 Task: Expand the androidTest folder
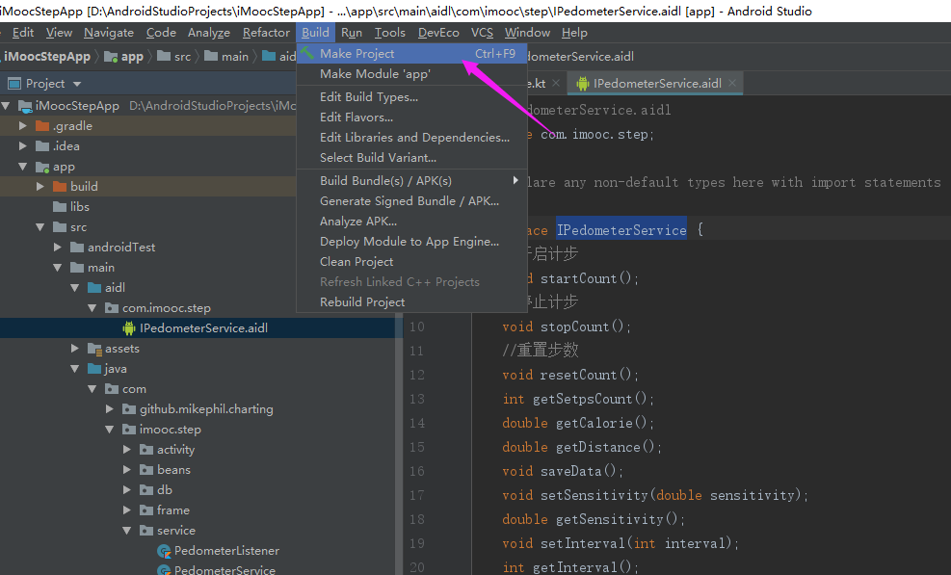(57, 247)
